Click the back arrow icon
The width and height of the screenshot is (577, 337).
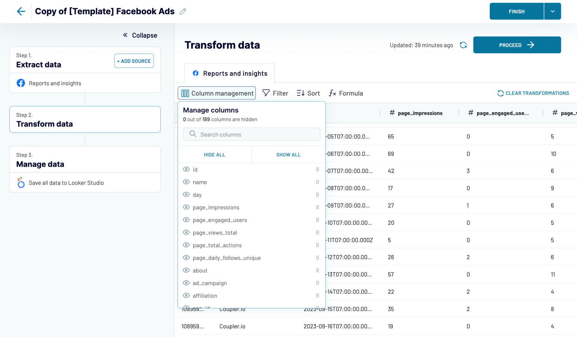[21, 11]
